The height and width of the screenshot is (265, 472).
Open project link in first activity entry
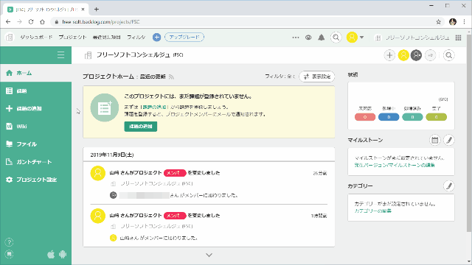coord(156,183)
